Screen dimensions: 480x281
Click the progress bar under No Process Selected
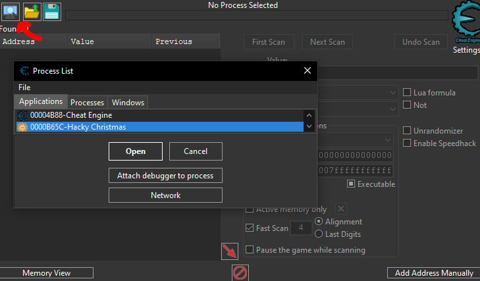(257, 15)
